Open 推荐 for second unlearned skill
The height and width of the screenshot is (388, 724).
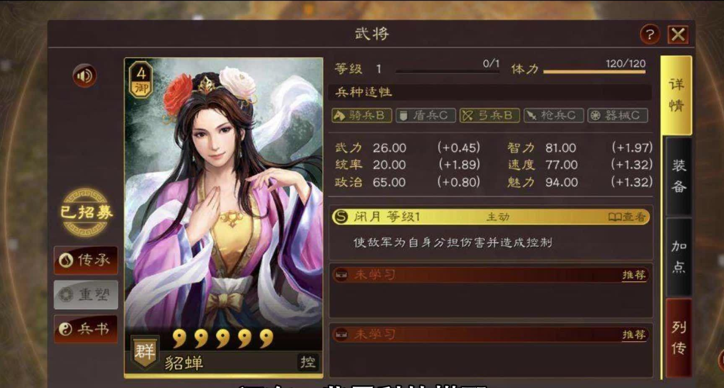pos(634,335)
